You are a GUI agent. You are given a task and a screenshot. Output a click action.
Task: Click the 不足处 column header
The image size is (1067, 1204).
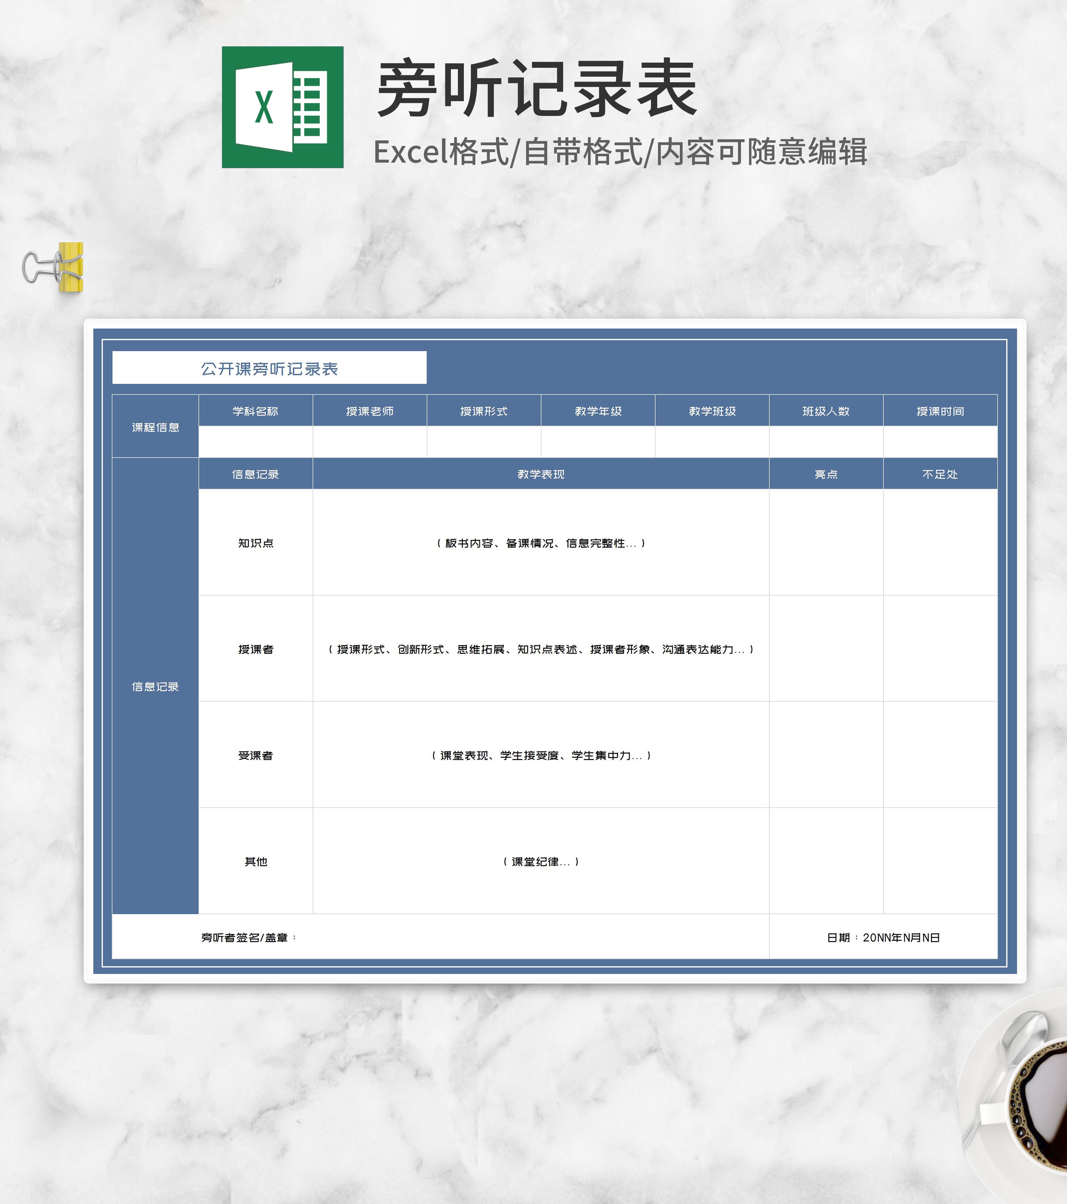coord(940,473)
